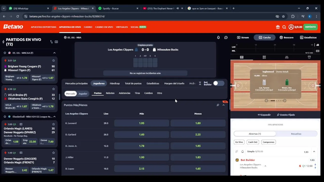Favorite the Denver Nuggets (DAGGER) match
The width and height of the screenshot is (324, 182).
point(53,153)
